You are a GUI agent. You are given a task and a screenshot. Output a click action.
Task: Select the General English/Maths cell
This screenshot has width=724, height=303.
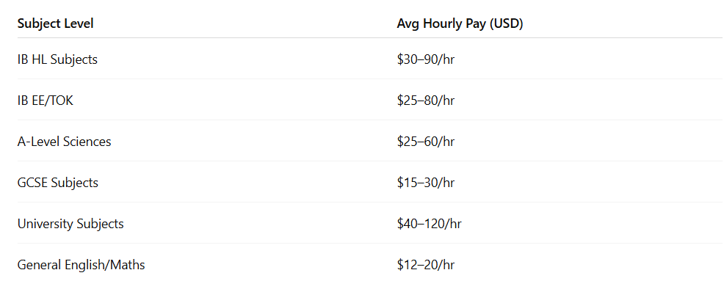coord(81,265)
